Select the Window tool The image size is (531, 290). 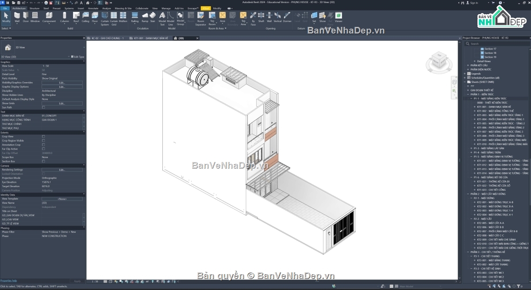(x=35, y=17)
